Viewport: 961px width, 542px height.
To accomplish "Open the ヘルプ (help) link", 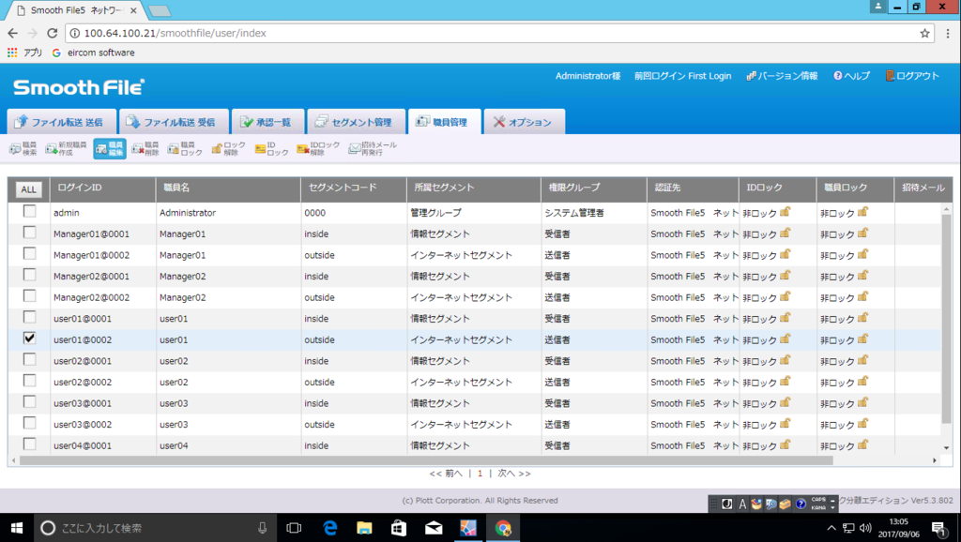I will (x=851, y=76).
